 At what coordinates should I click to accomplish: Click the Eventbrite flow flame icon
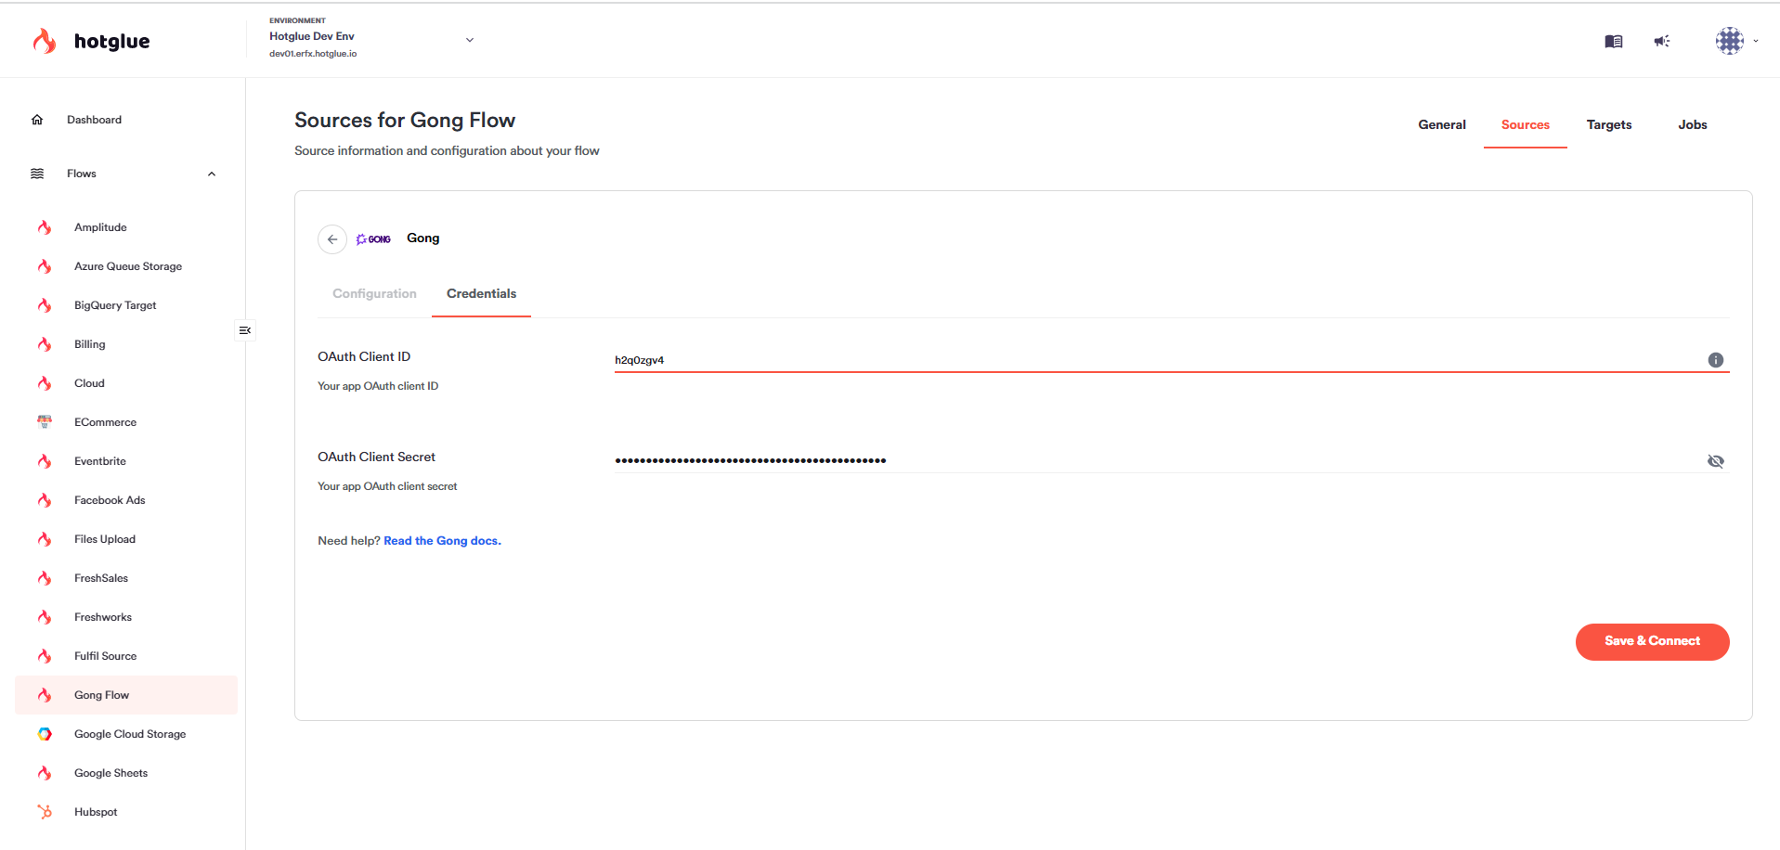click(45, 461)
